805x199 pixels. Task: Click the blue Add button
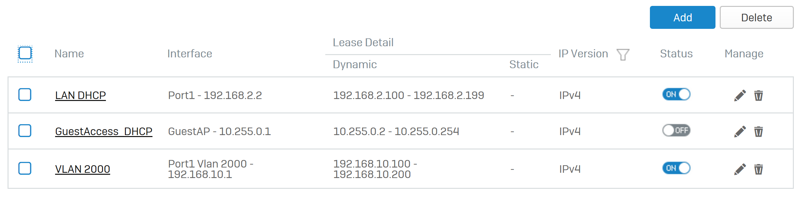point(682,17)
